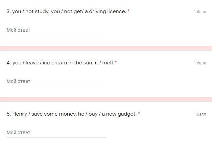
Task: Click the red required asterisk on question 3
Action: [128, 11]
